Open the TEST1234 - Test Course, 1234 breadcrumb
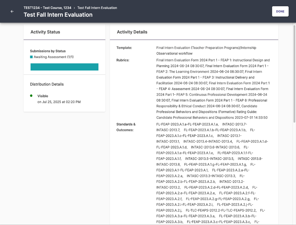The width and height of the screenshot is (296, 225). pyautogui.click(x=47, y=8)
